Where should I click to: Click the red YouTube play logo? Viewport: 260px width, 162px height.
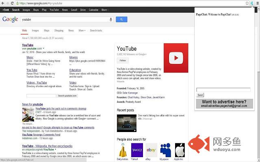coord(176,58)
